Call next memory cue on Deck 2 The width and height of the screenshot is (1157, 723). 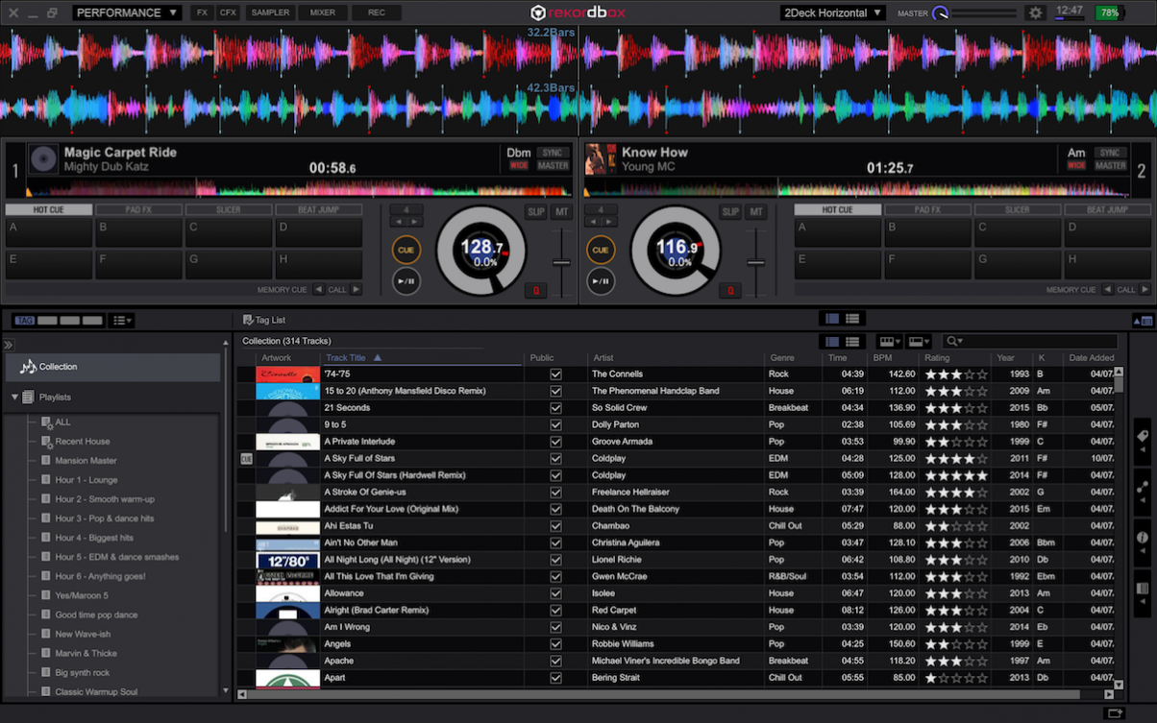pos(1145,289)
